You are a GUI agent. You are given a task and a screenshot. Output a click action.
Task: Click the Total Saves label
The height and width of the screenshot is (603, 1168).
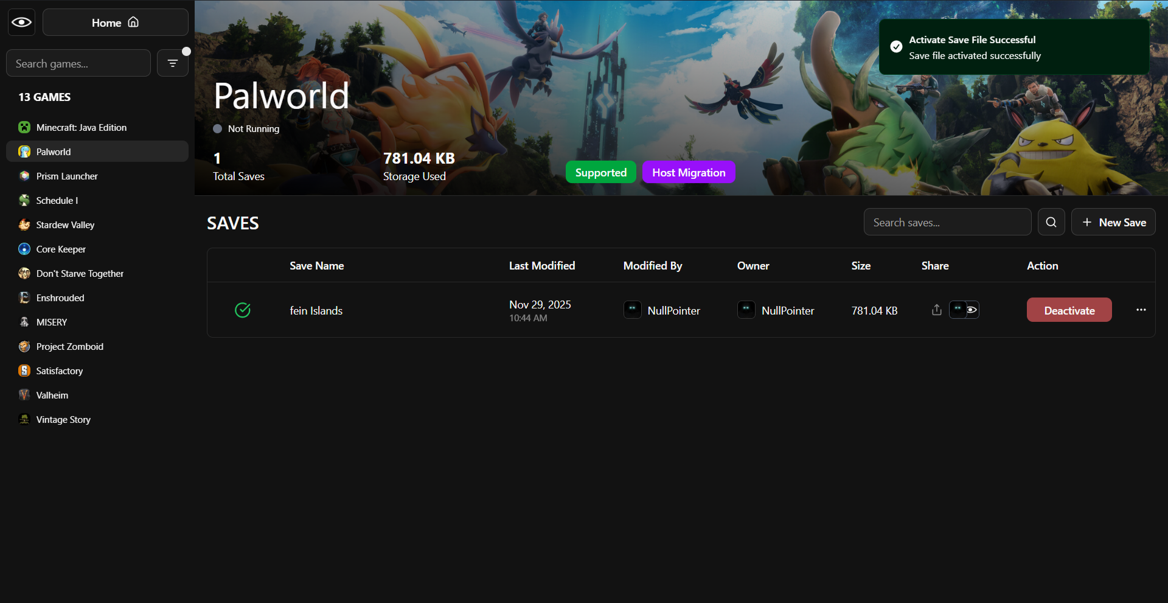click(238, 176)
